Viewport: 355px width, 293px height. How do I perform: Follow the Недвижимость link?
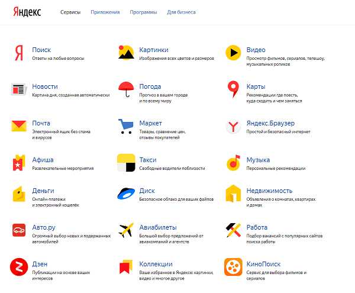pos(269,191)
